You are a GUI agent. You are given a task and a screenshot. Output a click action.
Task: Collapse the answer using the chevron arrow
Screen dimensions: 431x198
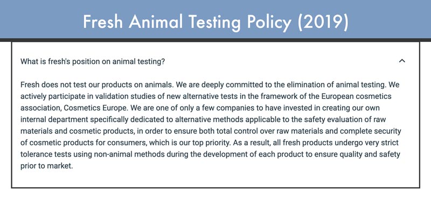click(402, 61)
